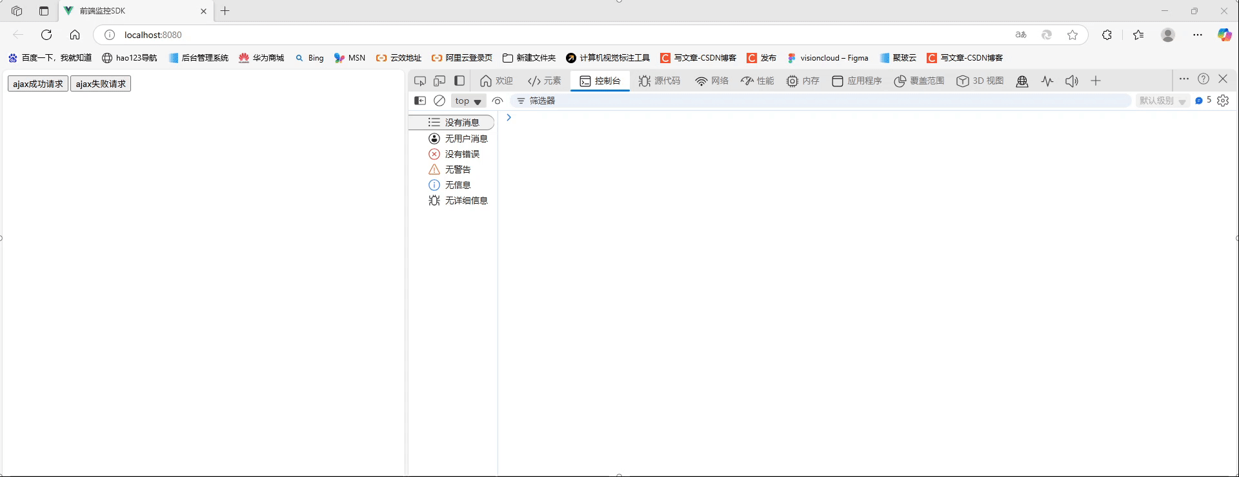The height and width of the screenshot is (477, 1239).
Task: Go back with the browser back arrow
Action: 18,35
